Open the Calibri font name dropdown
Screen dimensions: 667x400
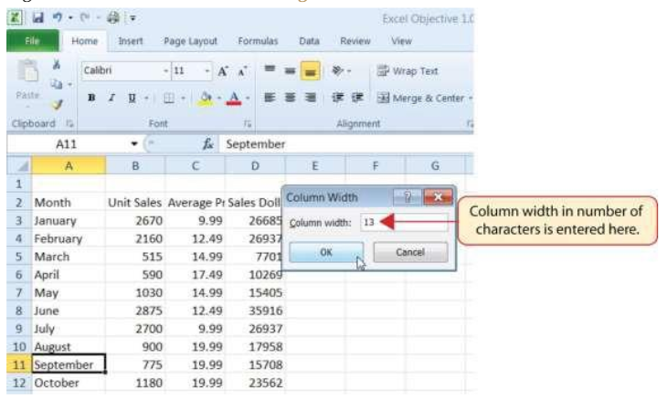(x=166, y=70)
